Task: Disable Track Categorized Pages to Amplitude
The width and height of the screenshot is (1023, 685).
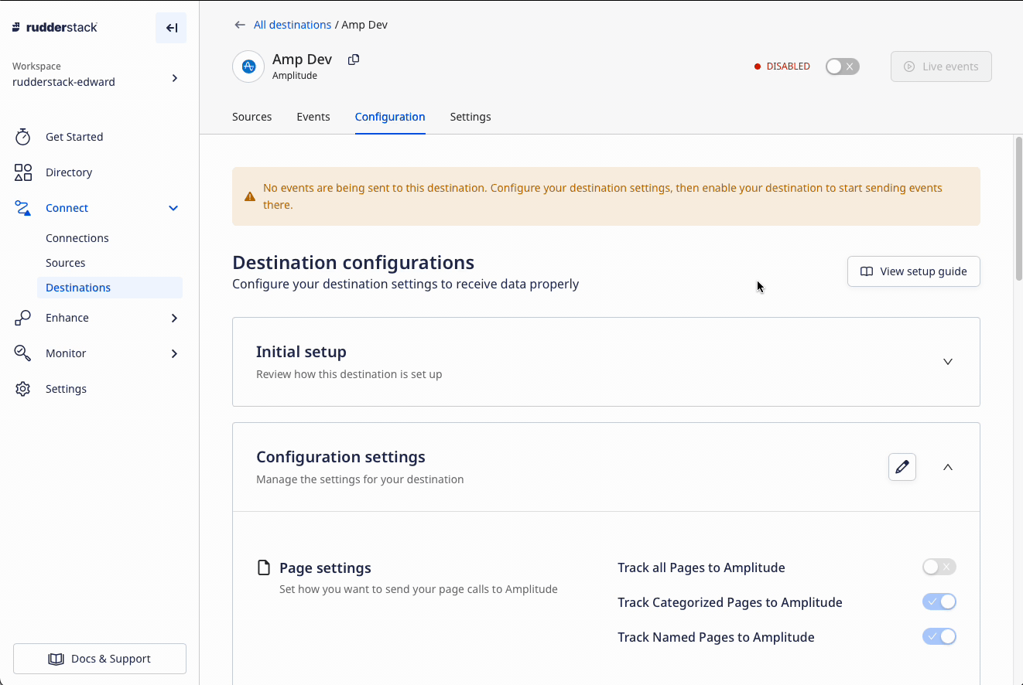Action: [x=939, y=602]
